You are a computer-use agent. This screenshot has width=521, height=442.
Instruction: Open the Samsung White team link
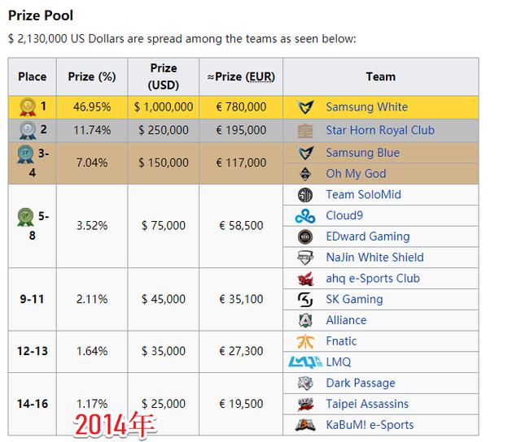pos(366,107)
